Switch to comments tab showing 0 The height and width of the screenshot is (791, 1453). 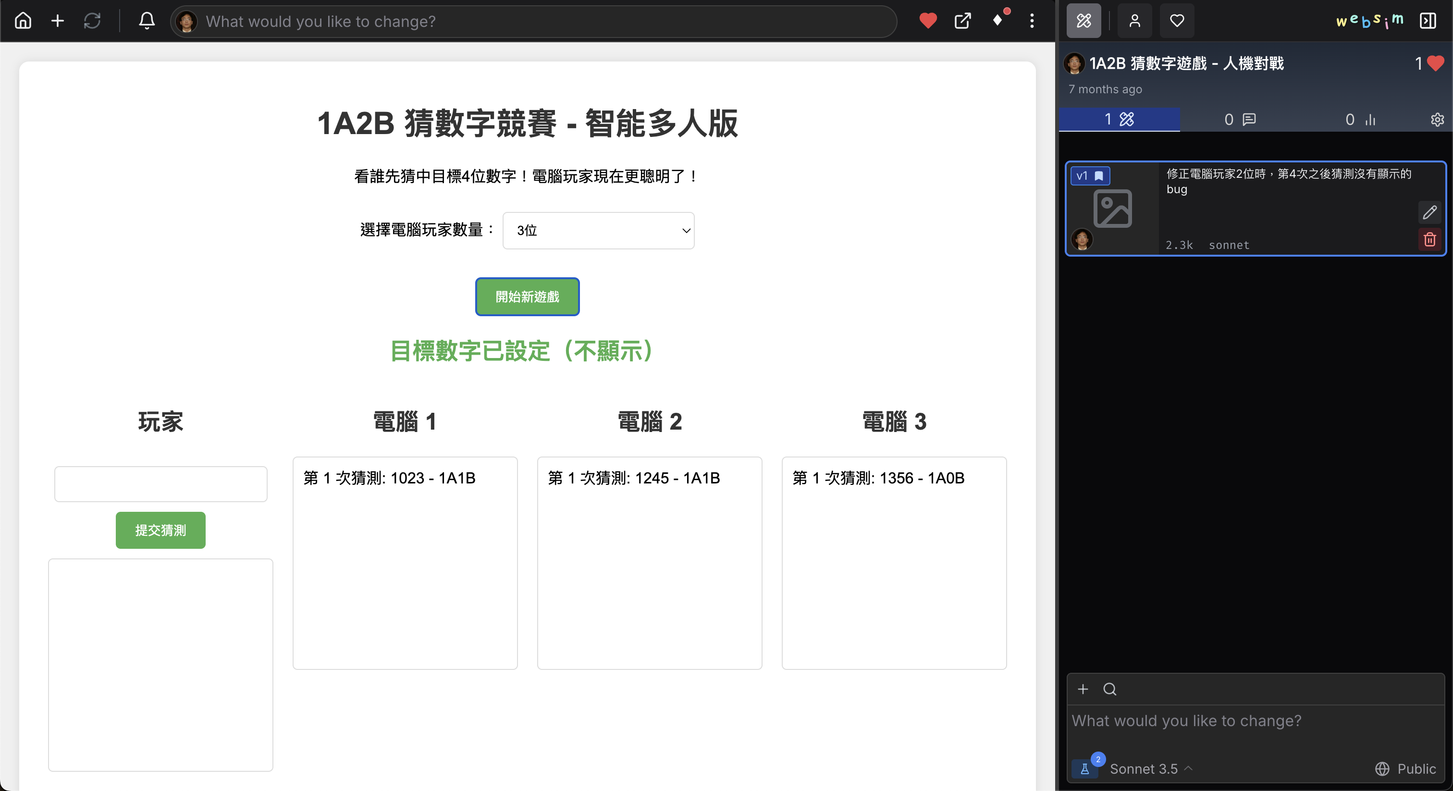click(1240, 120)
